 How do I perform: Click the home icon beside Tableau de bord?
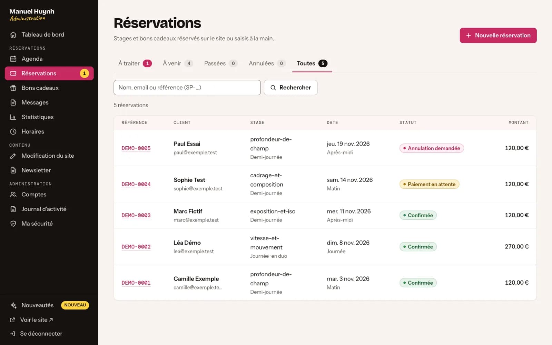click(x=13, y=34)
